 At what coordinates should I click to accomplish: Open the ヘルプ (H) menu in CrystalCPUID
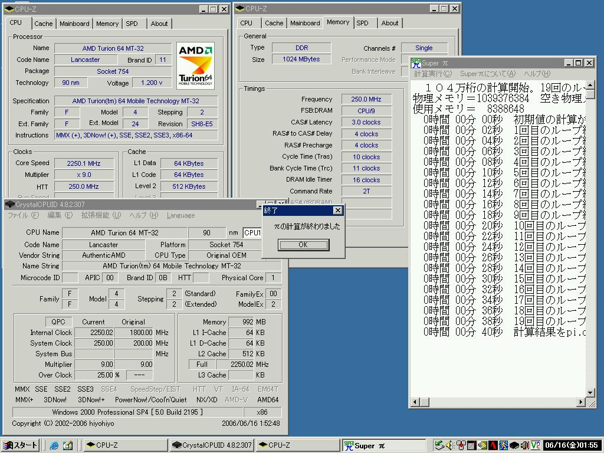coord(144,215)
